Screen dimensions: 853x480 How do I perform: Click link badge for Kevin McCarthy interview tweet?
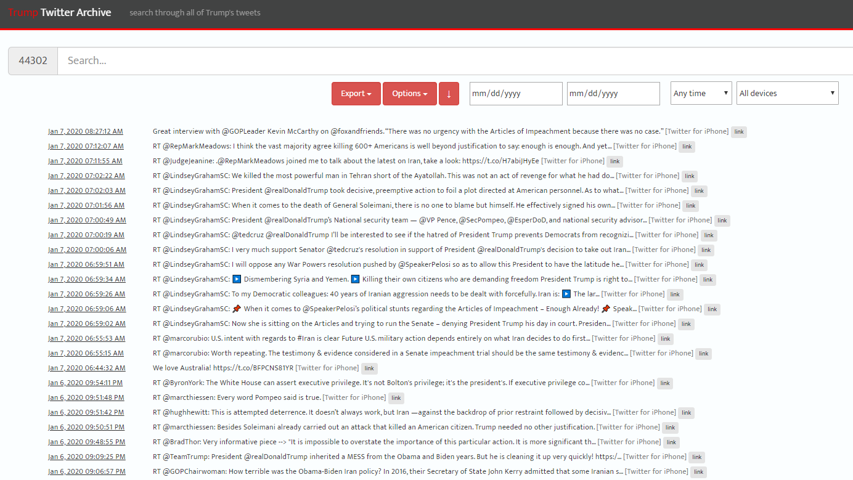[x=738, y=132]
